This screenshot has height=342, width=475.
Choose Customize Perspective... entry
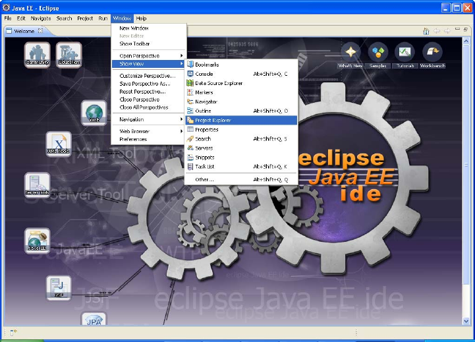(x=148, y=76)
